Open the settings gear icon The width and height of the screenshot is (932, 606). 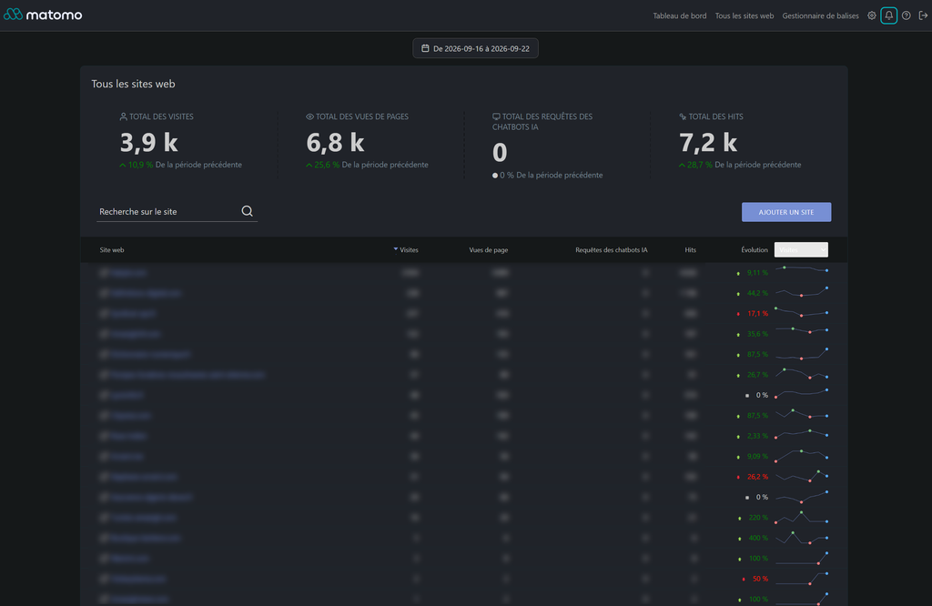[x=871, y=16]
